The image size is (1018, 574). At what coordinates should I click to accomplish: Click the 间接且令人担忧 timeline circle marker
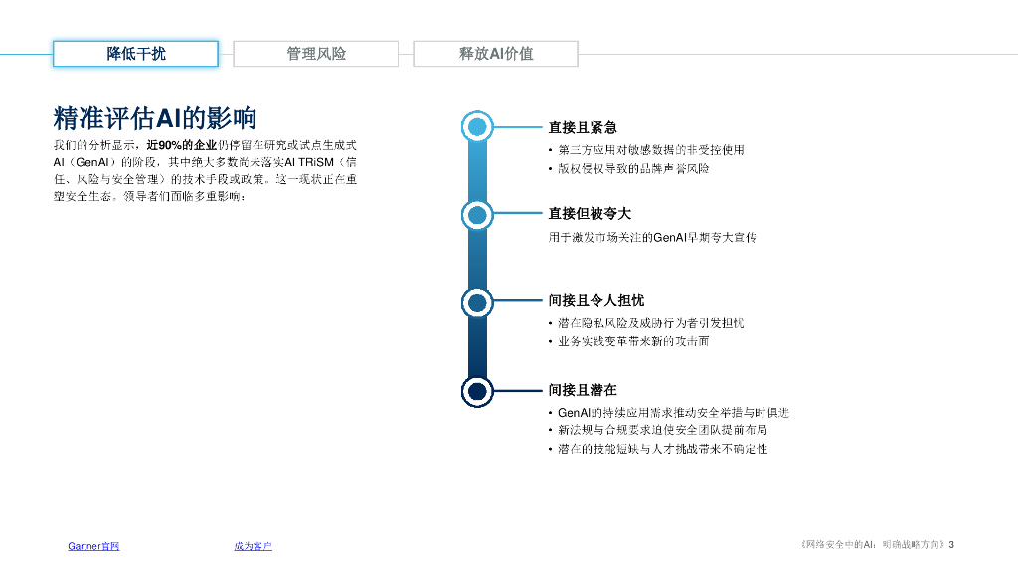click(477, 302)
